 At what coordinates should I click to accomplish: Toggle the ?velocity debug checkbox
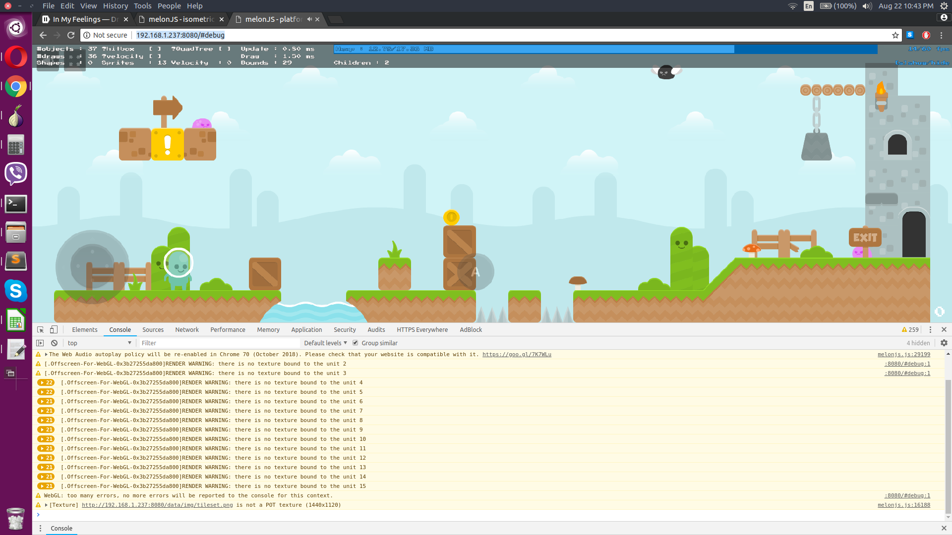155,56
